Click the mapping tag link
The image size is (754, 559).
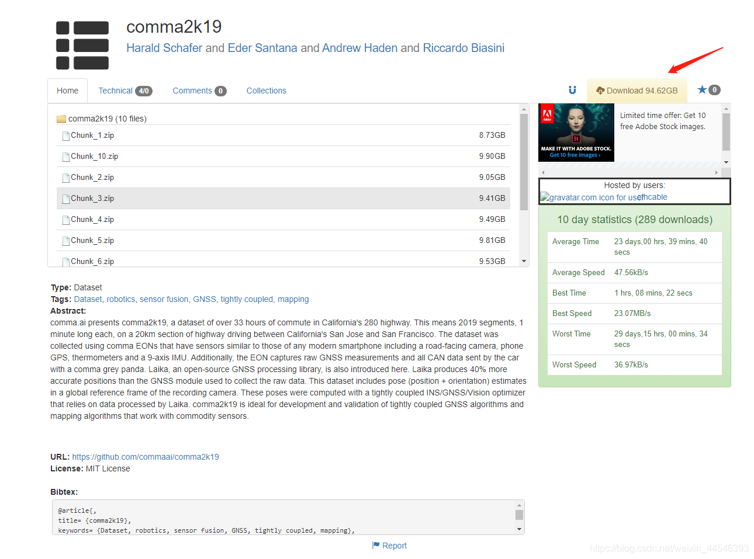coord(293,299)
